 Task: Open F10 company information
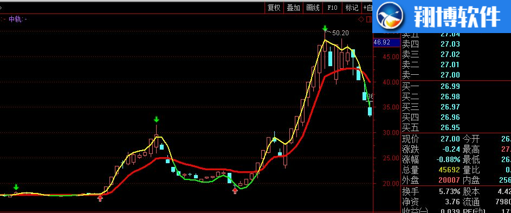(x=332, y=8)
